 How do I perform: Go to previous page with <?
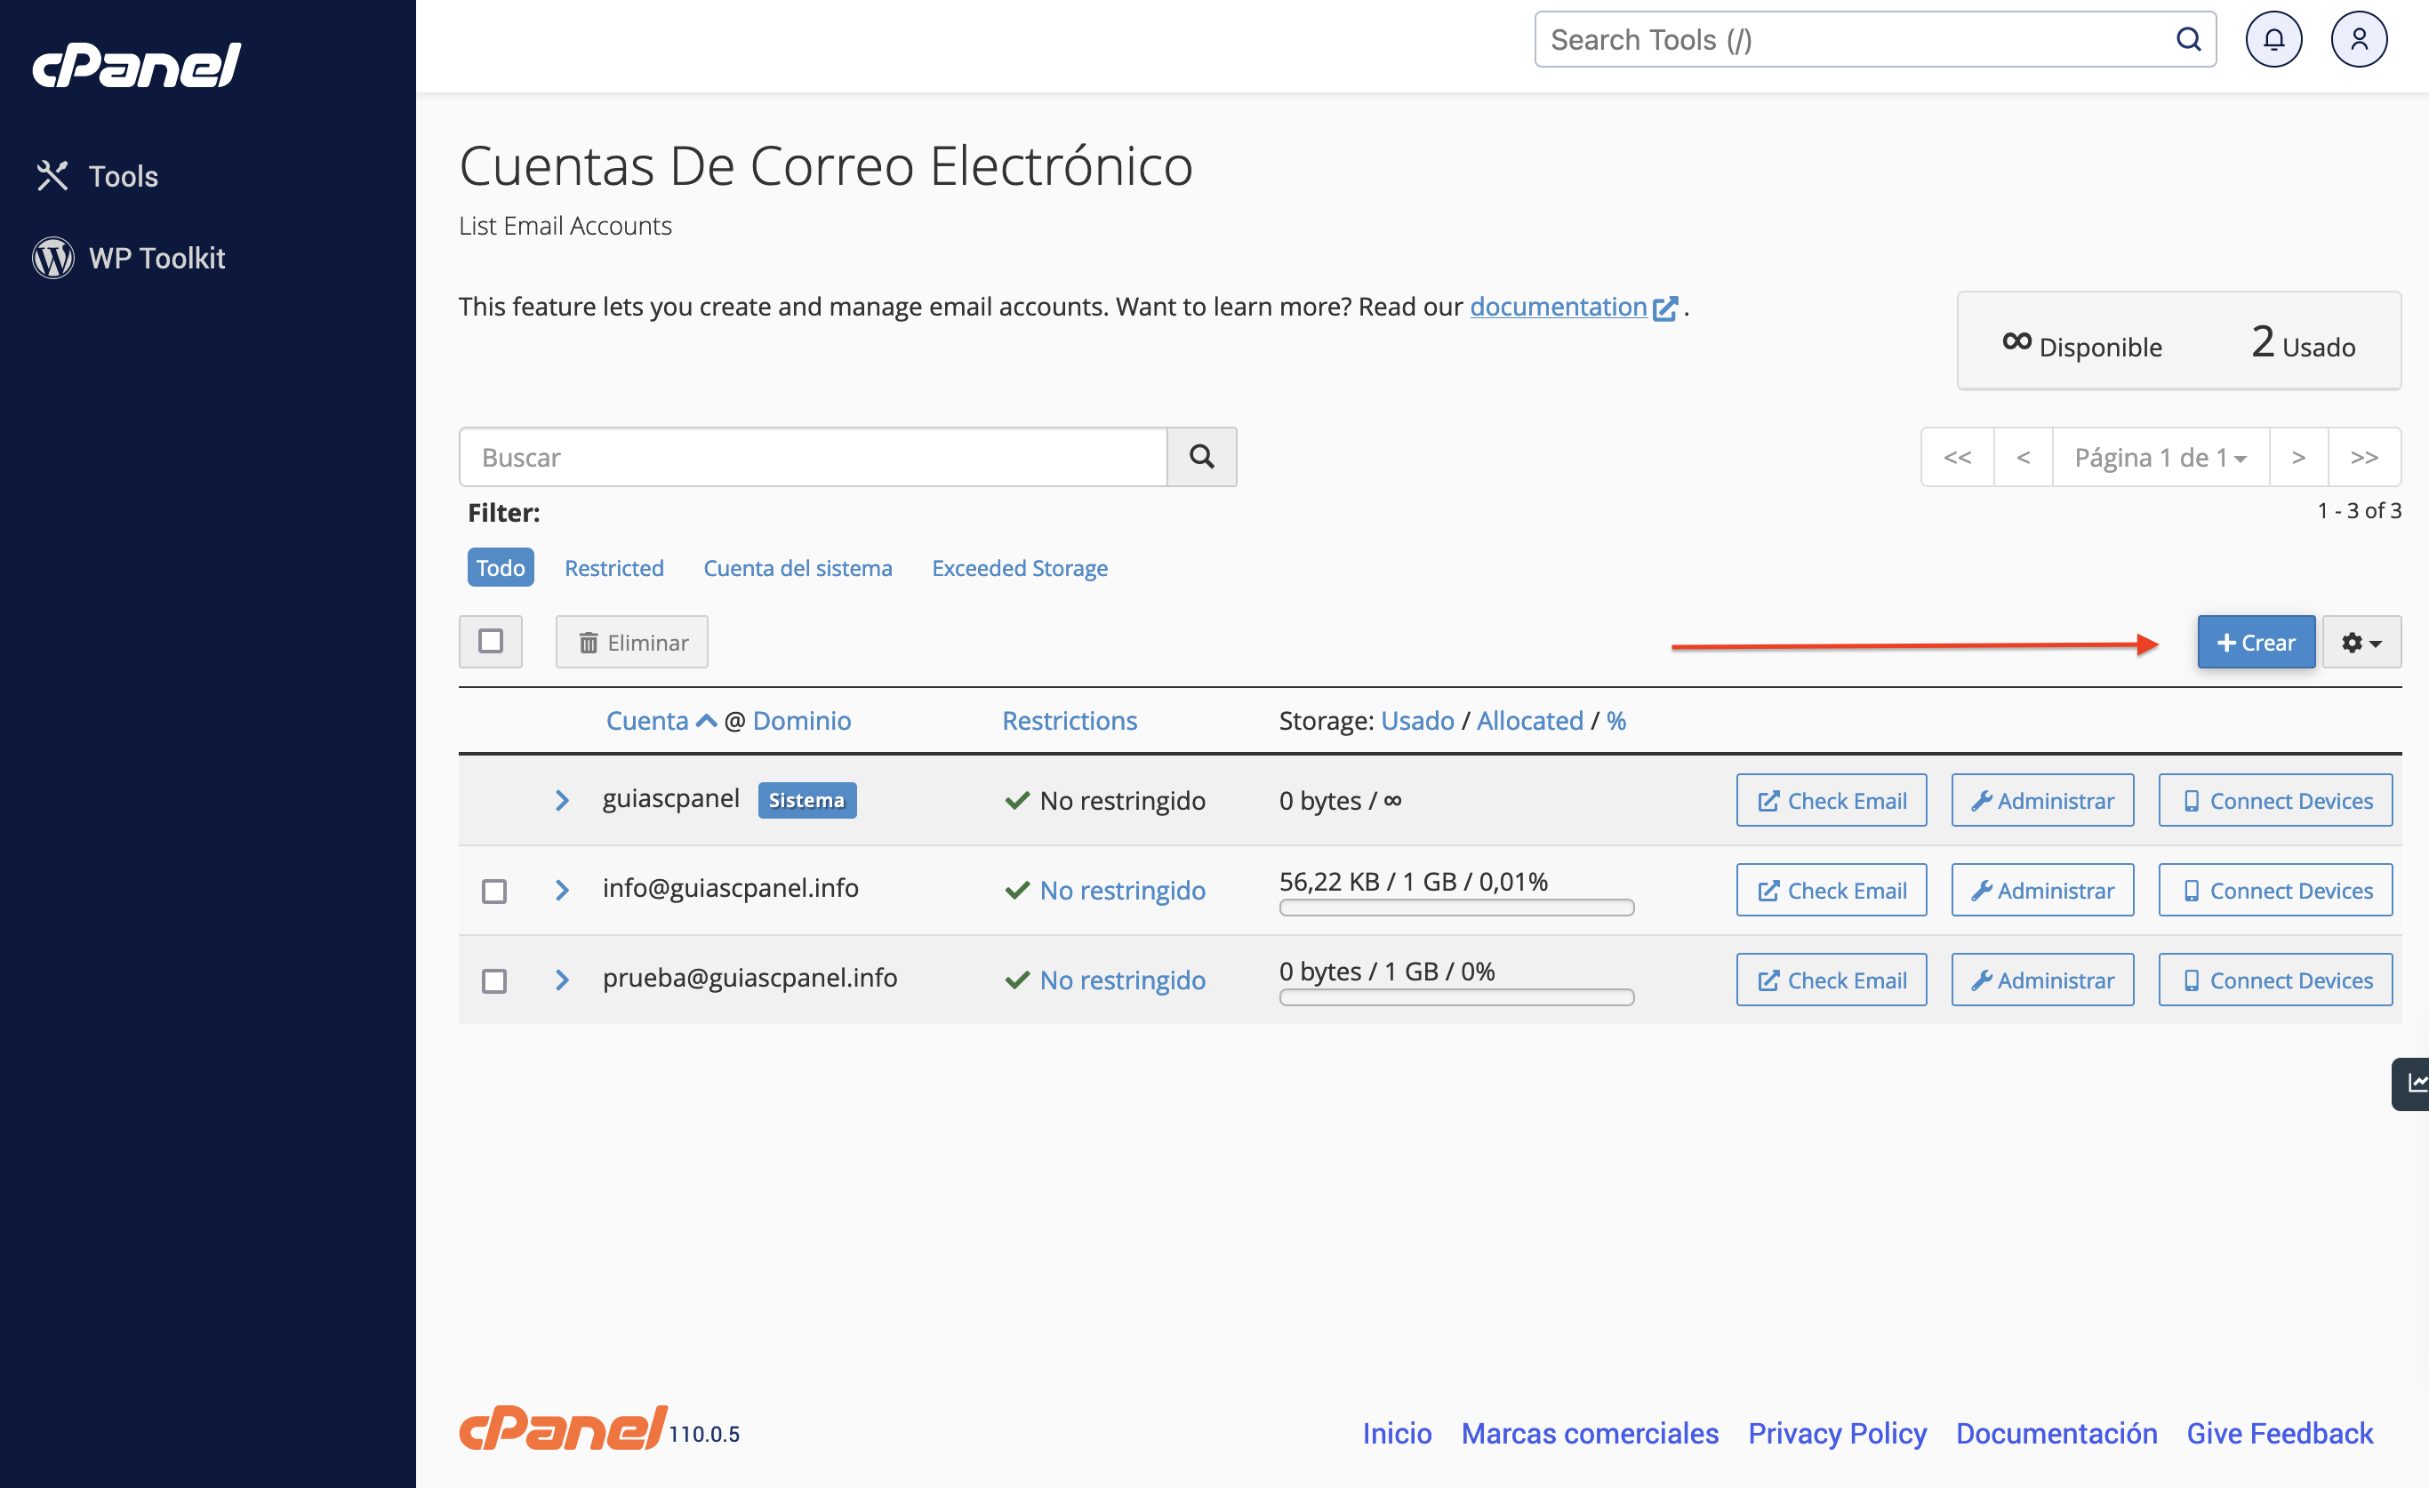click(x=2023, y=457)
